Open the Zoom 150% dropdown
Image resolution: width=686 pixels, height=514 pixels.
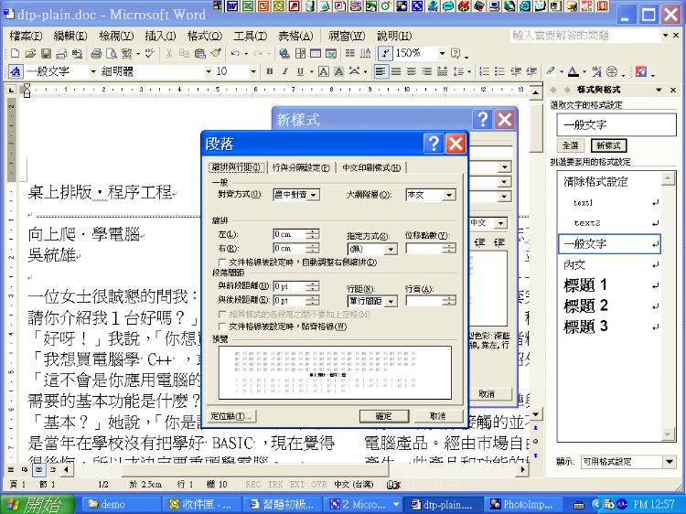pos(442,53)
